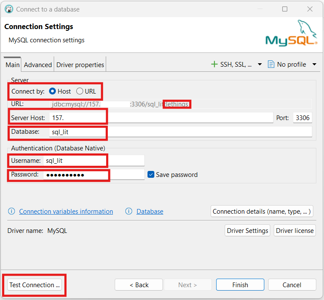This screenshot has height=300, width=324.
Task: Open the Driver properties tab
Action: click(80, 65)
